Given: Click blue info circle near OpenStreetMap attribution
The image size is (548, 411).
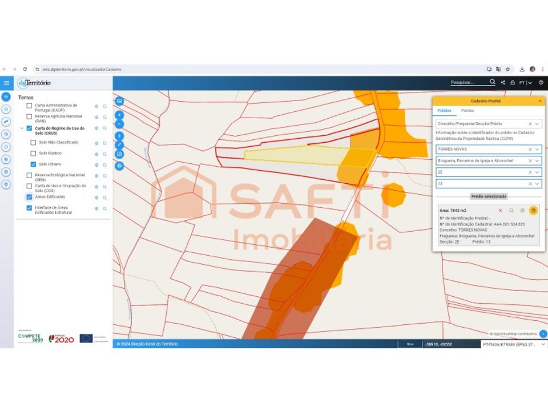Looking at the screenshot, I should [543, 334].
